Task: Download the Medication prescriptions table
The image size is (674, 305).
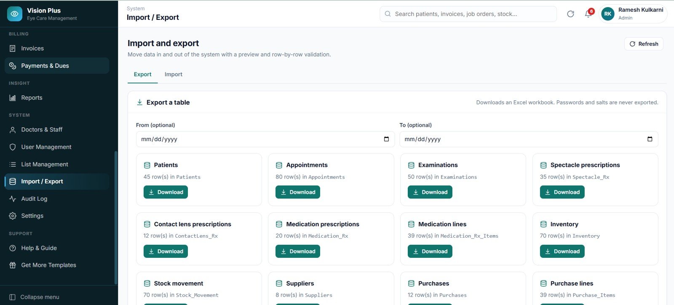Action: 298,251
